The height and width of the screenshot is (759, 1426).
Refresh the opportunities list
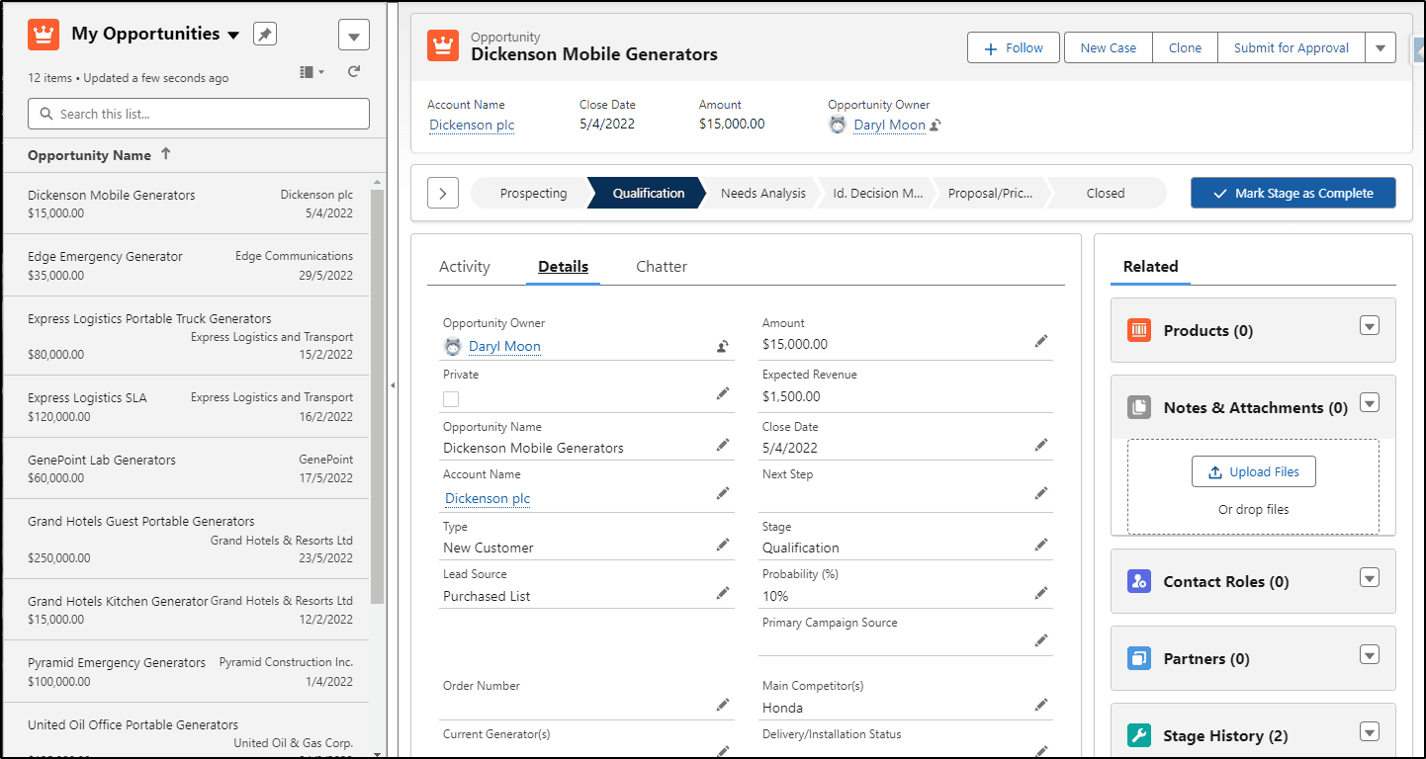coord(354,72)
